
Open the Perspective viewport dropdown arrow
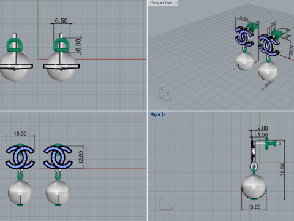coord(176,2)
